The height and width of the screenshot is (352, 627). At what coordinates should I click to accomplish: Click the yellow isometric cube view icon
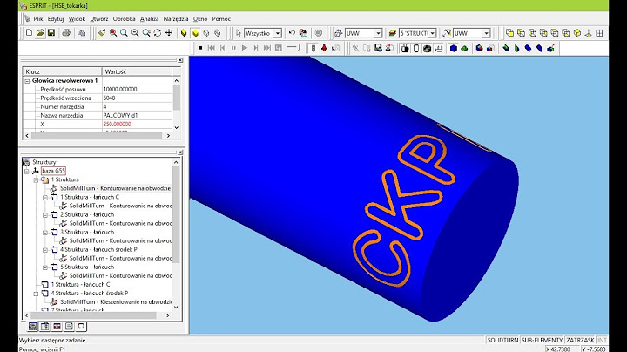click(x=577, y=33)
